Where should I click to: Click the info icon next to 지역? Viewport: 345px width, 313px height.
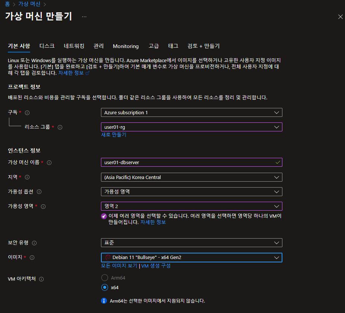point(27,177)
